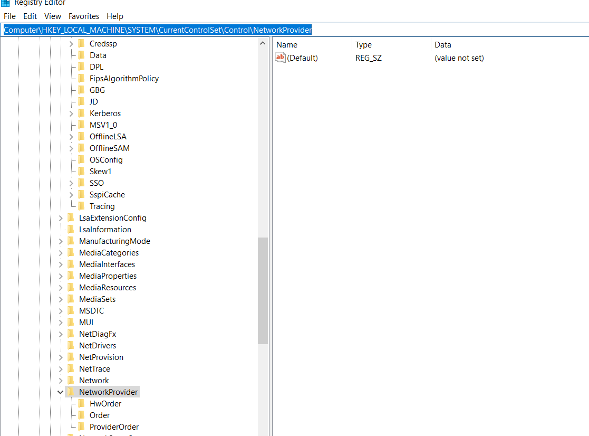The image size is (589, 436).
Task: Click the tree scrollbar up arrow
Action: pyautogui.click(x=263, y=43)
